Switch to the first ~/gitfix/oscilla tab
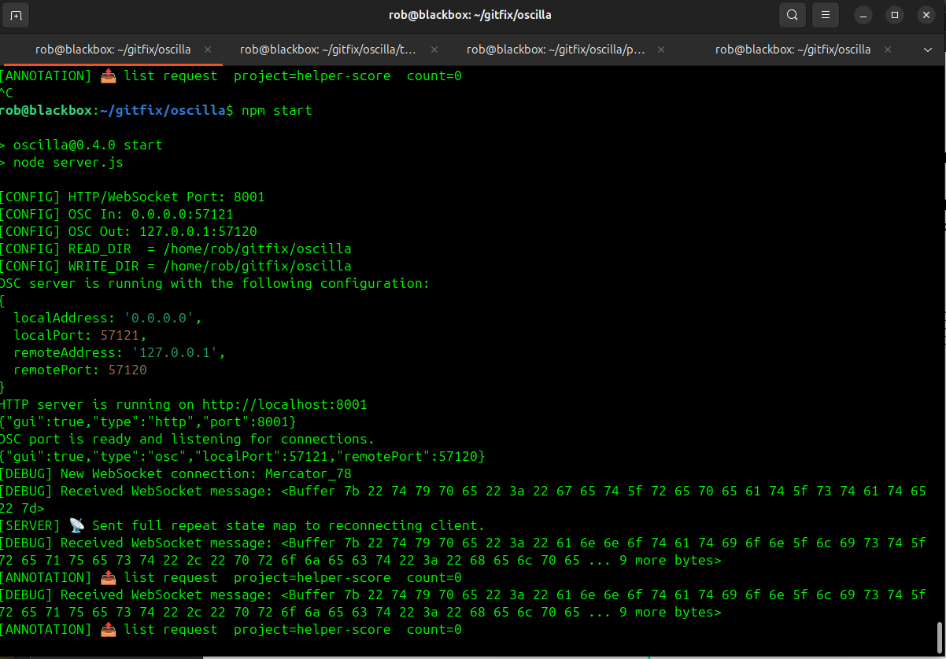Viewport: 946px width, 659px height. coord(113,49)
